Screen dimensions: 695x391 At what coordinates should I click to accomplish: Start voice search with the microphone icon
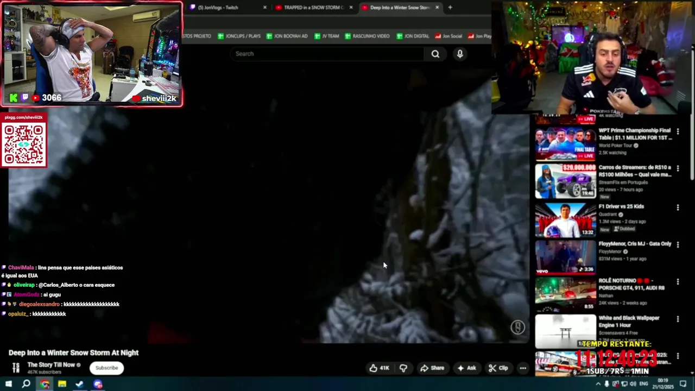460,54
